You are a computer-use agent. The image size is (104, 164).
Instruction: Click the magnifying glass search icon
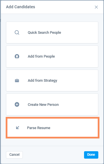17,32
